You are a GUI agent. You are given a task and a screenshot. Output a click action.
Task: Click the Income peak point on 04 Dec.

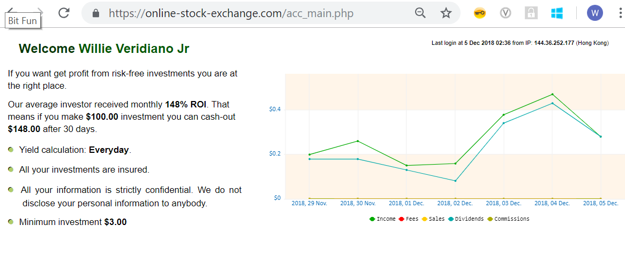[x=552, y=94]
